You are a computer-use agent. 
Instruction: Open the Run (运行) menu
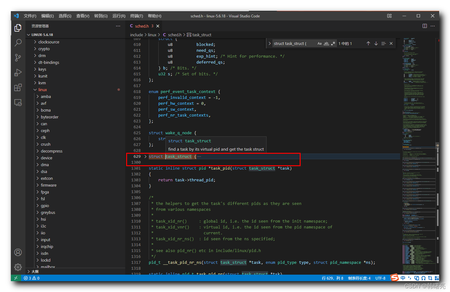(x=119, y=16)
